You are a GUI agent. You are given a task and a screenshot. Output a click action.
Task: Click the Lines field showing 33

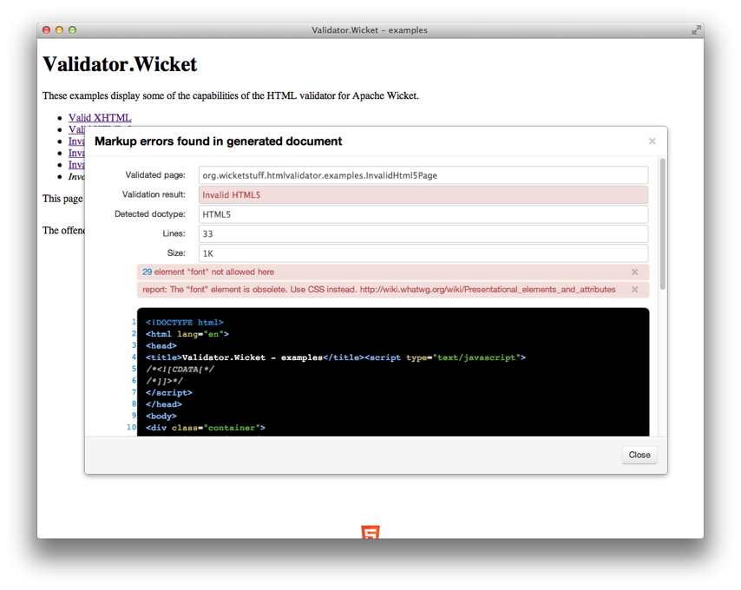click(x=423, y=233)
